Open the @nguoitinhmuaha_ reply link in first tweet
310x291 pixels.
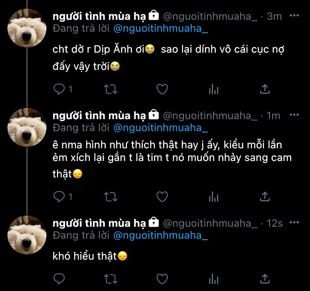pyautogui.click(x=160, y=28)
